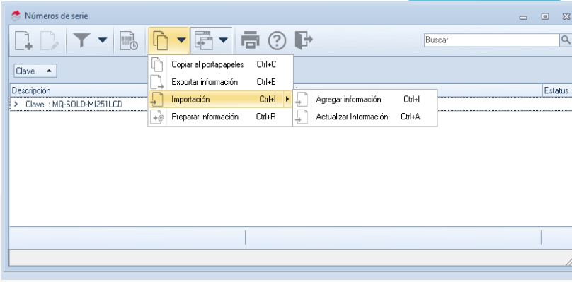Open help with the question mark icon
This screenshot has height=282, width=572.
coord(278,40)
